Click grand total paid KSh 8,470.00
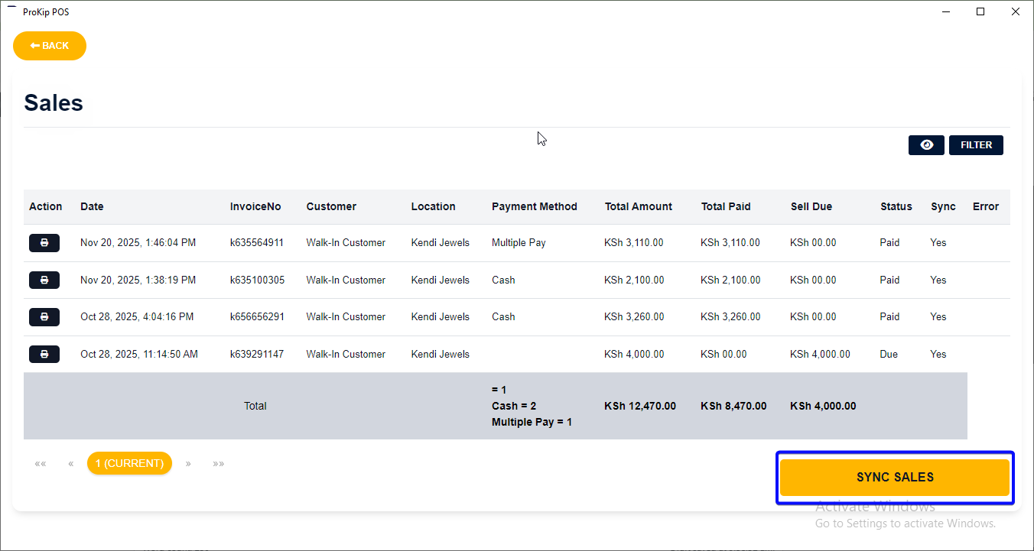This screenshot has height=551, width=1034. (x=733, y=407)
